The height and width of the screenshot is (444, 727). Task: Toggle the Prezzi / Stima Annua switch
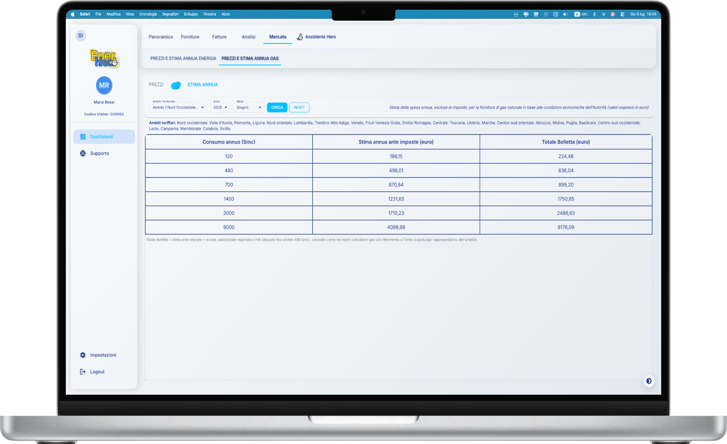click(176, 85)
